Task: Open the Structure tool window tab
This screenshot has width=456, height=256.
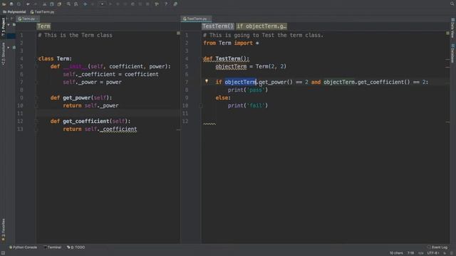Action: (x=3, y=54)
